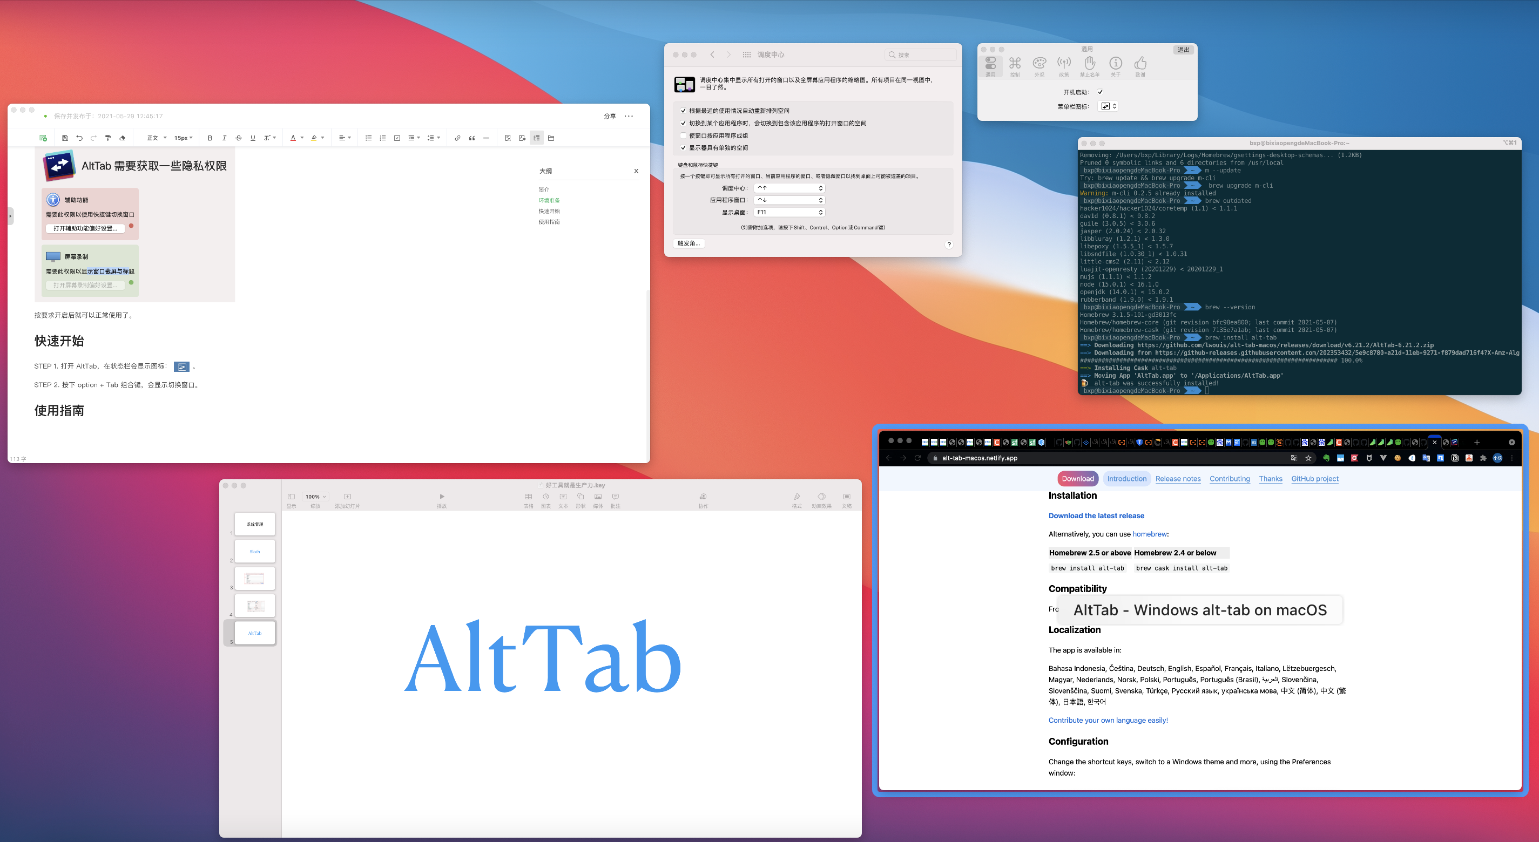Screen dimensions: 1539x842
Task: Toggle the 开机启动 checkbox in AltTab preferences
Action: [1100, 92]
